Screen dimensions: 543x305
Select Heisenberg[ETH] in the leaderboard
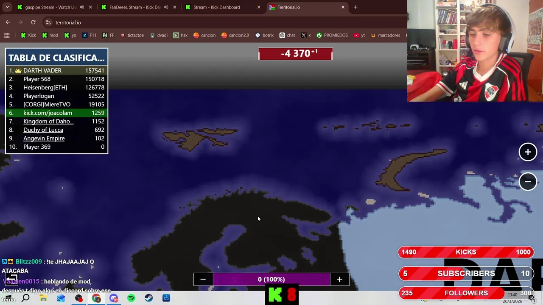pos(56,87)
